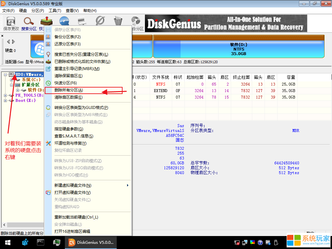Image resolution: width=332 pixels, height=249 pixels.
Task: Expand the 新建虚拟硬盘文件 submenu arrow
Action: tap(128, 185)
